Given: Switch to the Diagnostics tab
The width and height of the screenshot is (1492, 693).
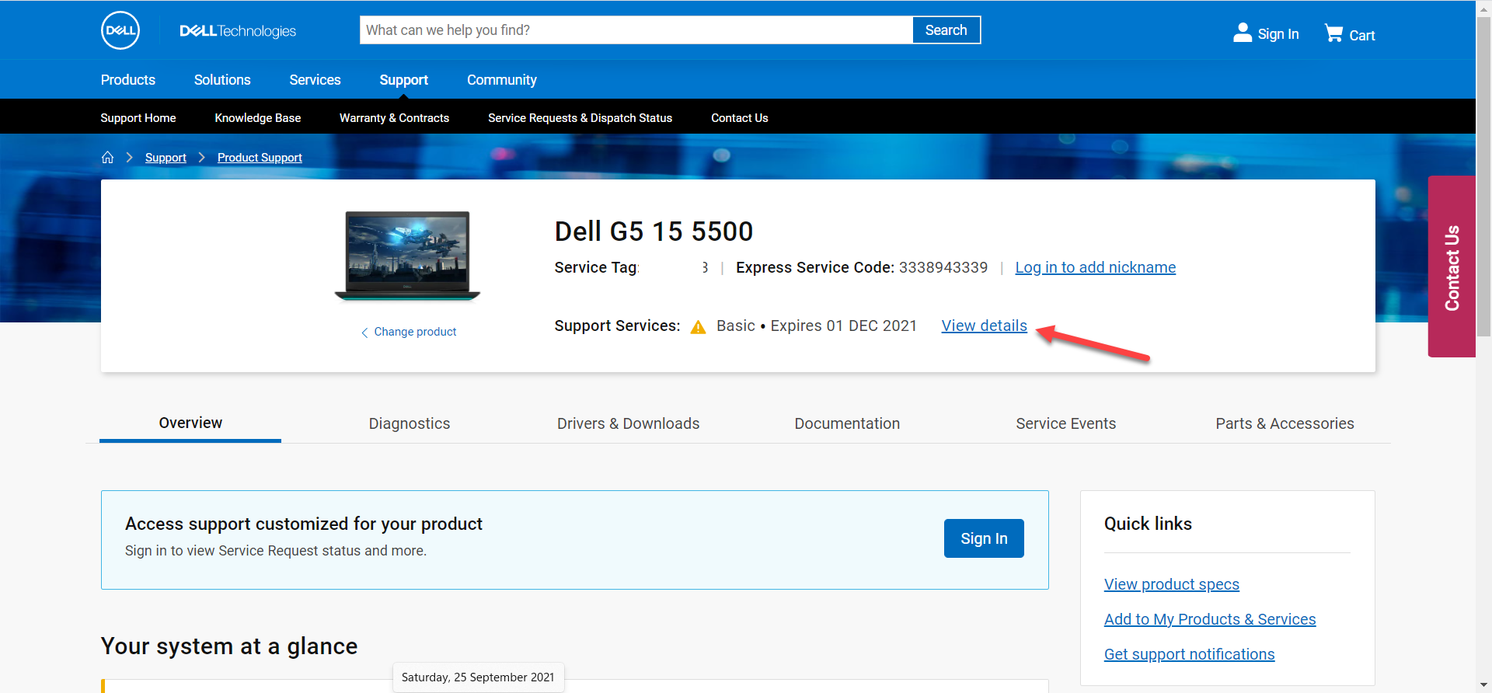Looking at the screenshot, I should pos(410,423).
